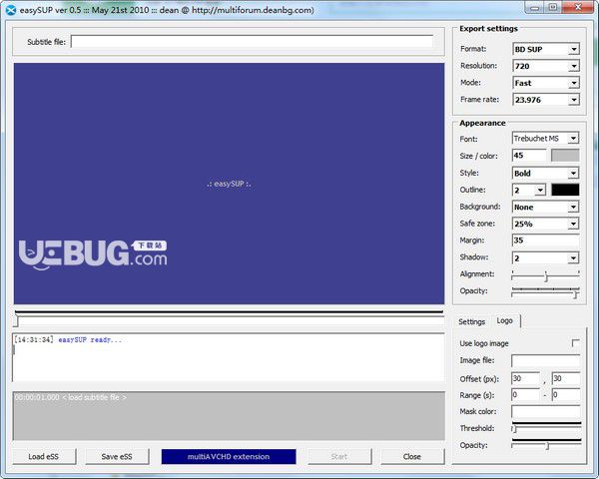Open the Font dropdown showing Trebuchet MS
599x479 pixels.
pos(545,139)
